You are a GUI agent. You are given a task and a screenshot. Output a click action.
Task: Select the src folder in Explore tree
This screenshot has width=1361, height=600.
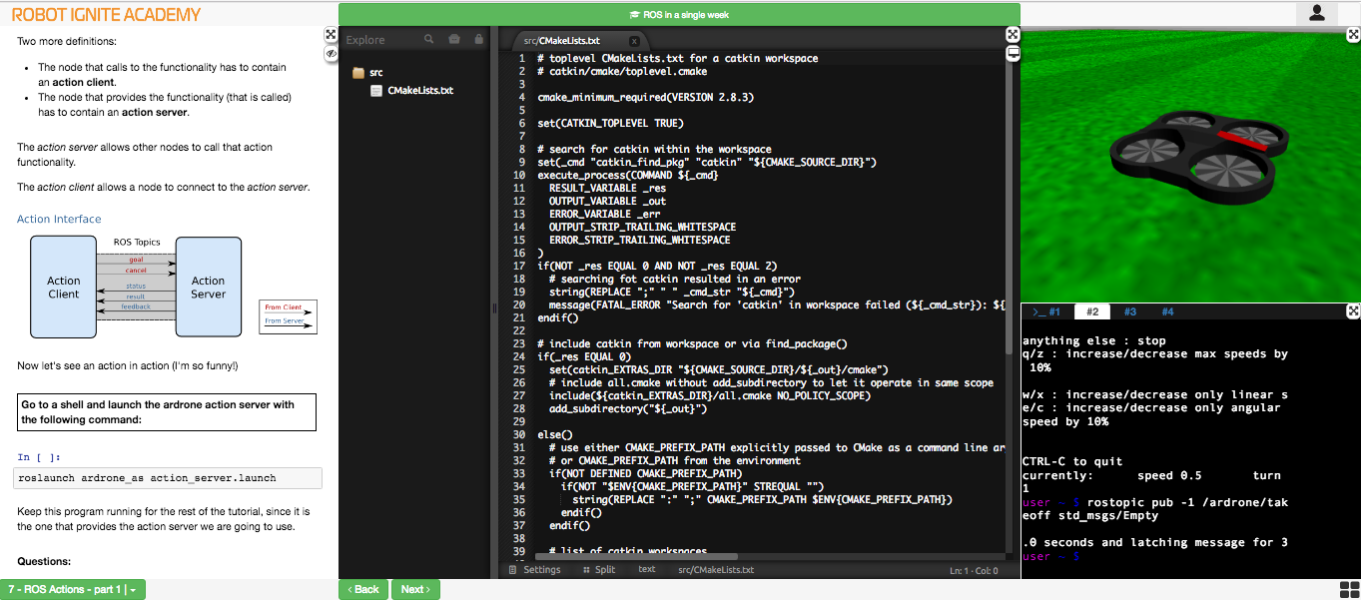pos(367,73)
